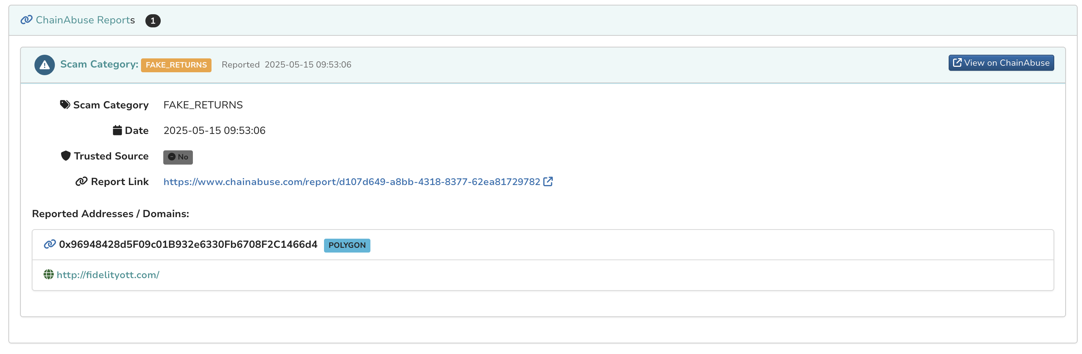This screenshot has width=1082, height=354.
Task: Click the chain link icon beside ChainAbuse Reports
Action: click(x=26, y=20)
